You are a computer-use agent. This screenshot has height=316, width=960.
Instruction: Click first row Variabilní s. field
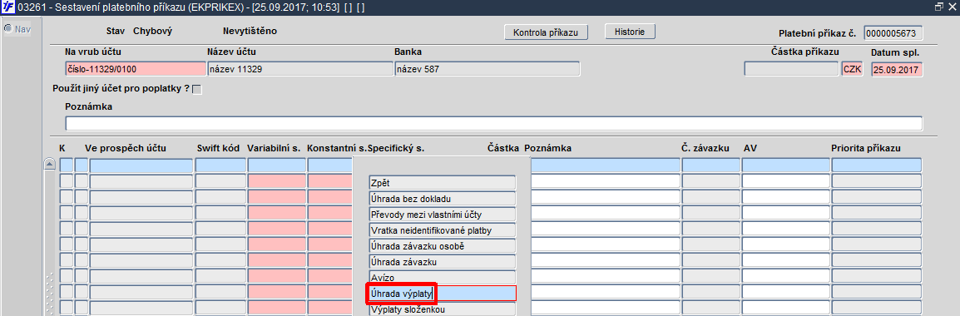tap(277, 165)
